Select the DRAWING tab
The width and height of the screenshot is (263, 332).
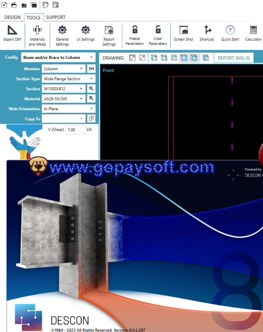113,58
